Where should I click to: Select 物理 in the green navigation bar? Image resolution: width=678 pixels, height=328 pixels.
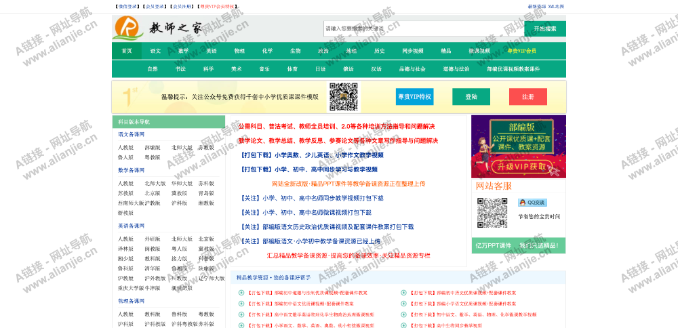pyautogui.click(x=239, y=51)
